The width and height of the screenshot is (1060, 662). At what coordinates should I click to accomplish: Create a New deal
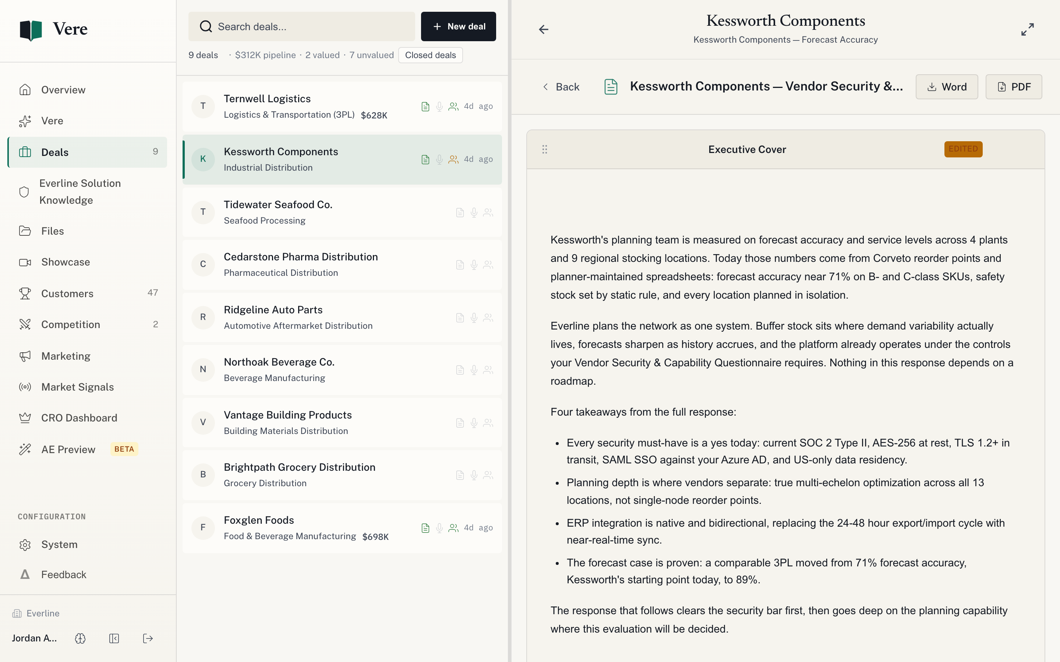[458, 26]
